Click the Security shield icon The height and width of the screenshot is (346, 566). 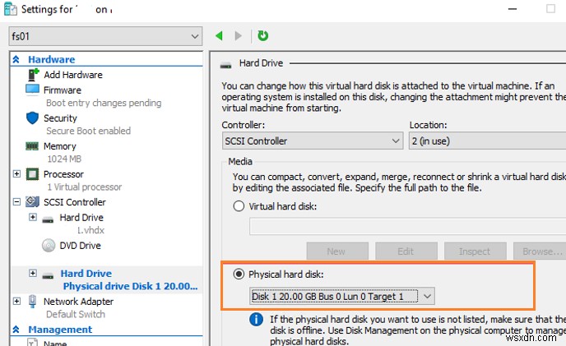click(32, 118)
